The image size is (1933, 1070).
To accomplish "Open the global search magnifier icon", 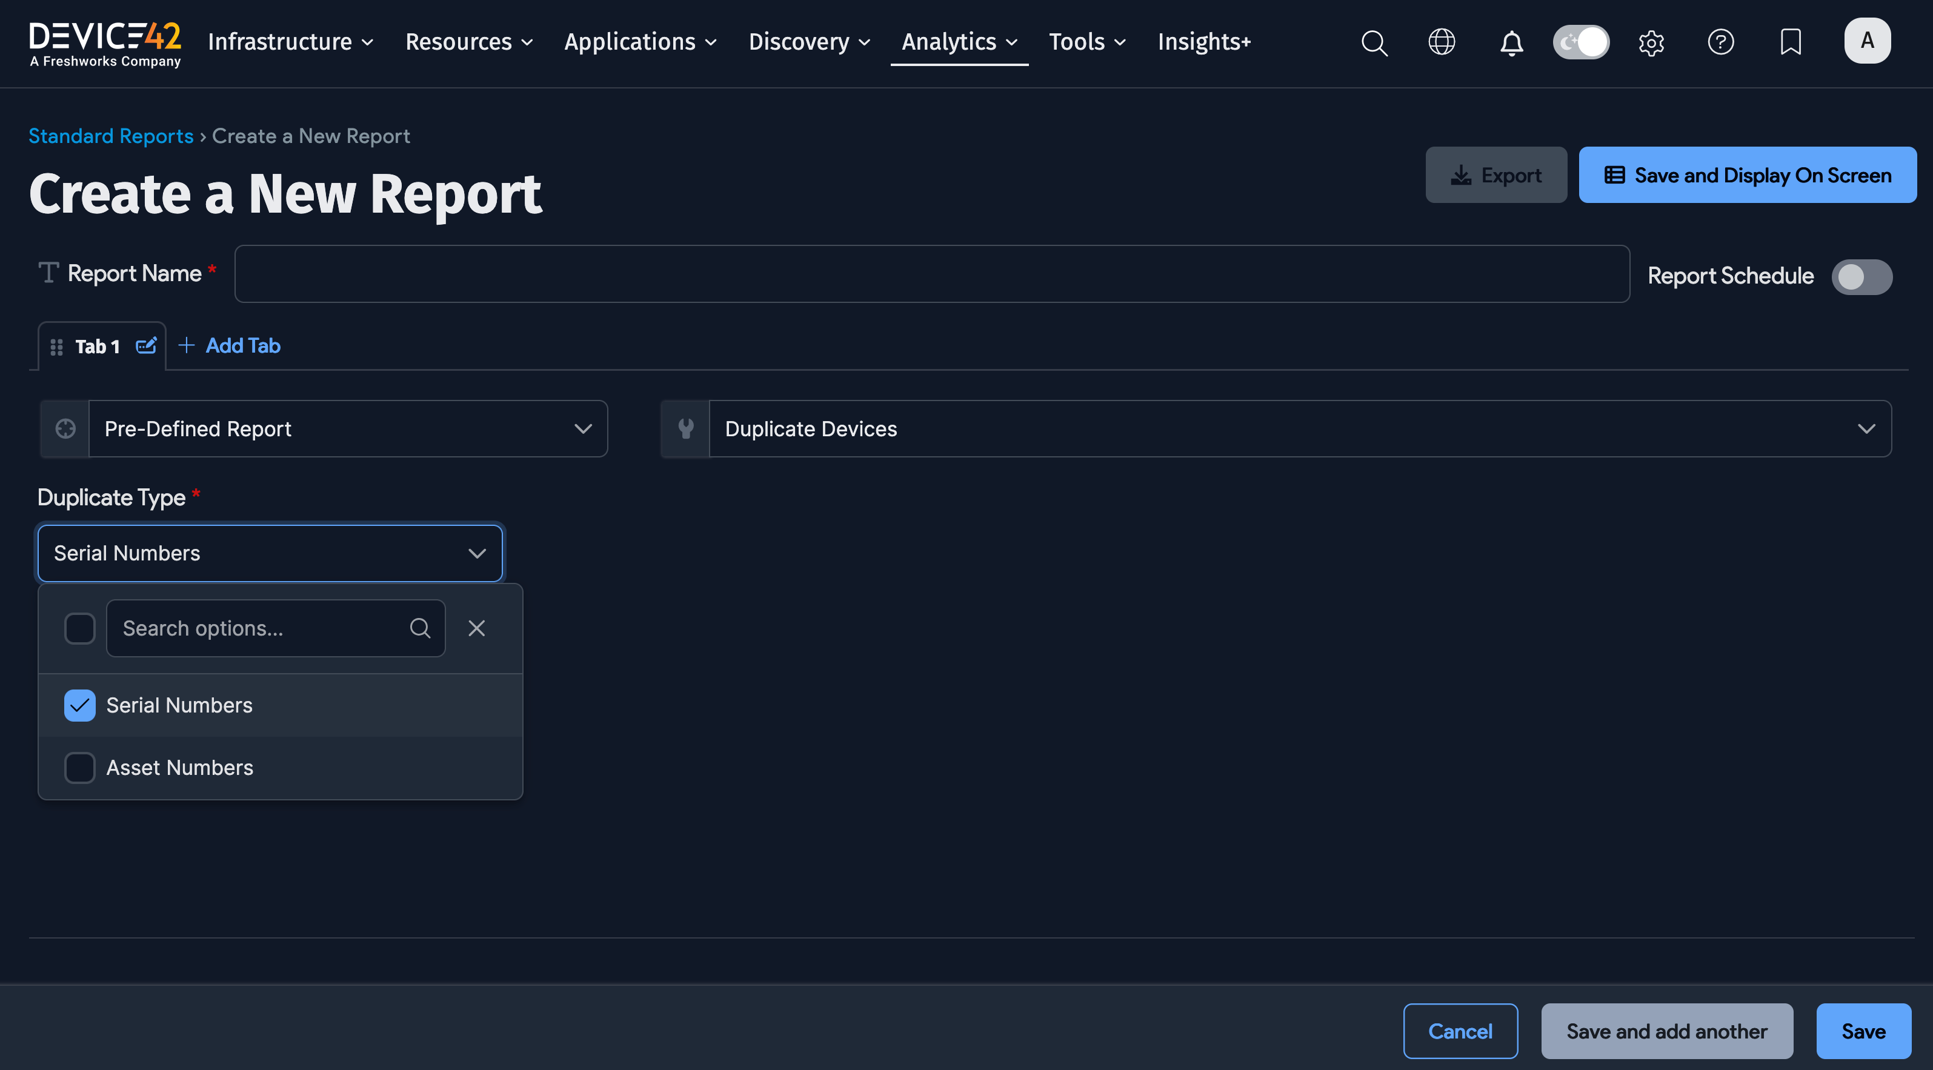I will [1374, 43].
